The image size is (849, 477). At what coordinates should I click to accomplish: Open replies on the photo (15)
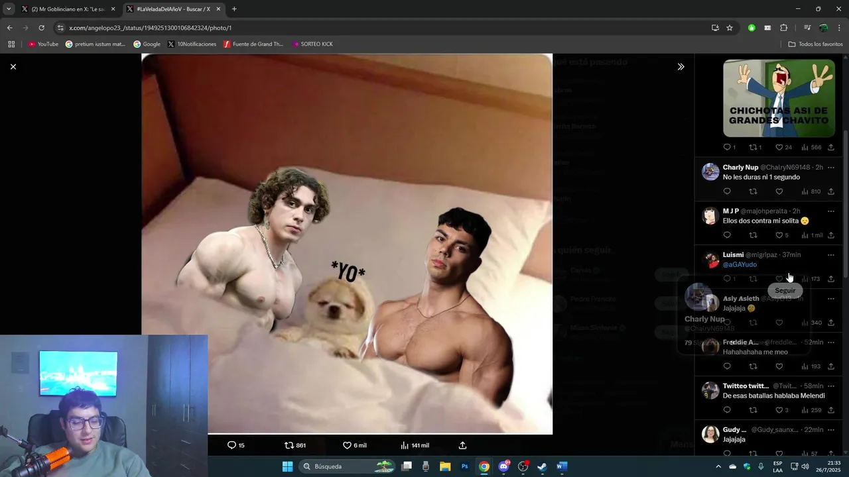coord(236,445)
